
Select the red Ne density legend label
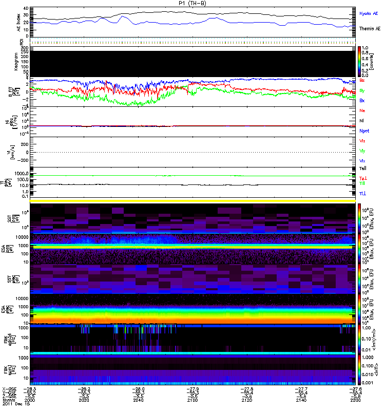pyautogui.click(x=362, y=111)
